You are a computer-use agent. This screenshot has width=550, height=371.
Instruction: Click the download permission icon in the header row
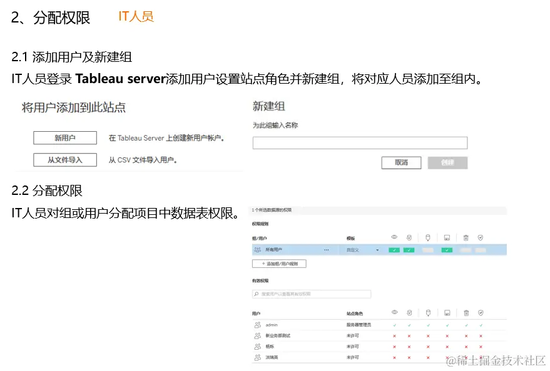click(x=409, y=237)
